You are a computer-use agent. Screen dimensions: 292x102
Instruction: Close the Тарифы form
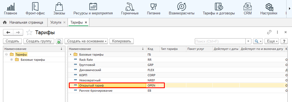point(285,32)
